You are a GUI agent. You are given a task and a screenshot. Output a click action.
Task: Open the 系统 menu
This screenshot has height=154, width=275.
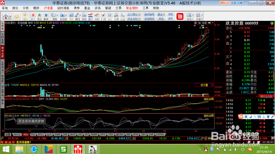click(x=5, y=8)
